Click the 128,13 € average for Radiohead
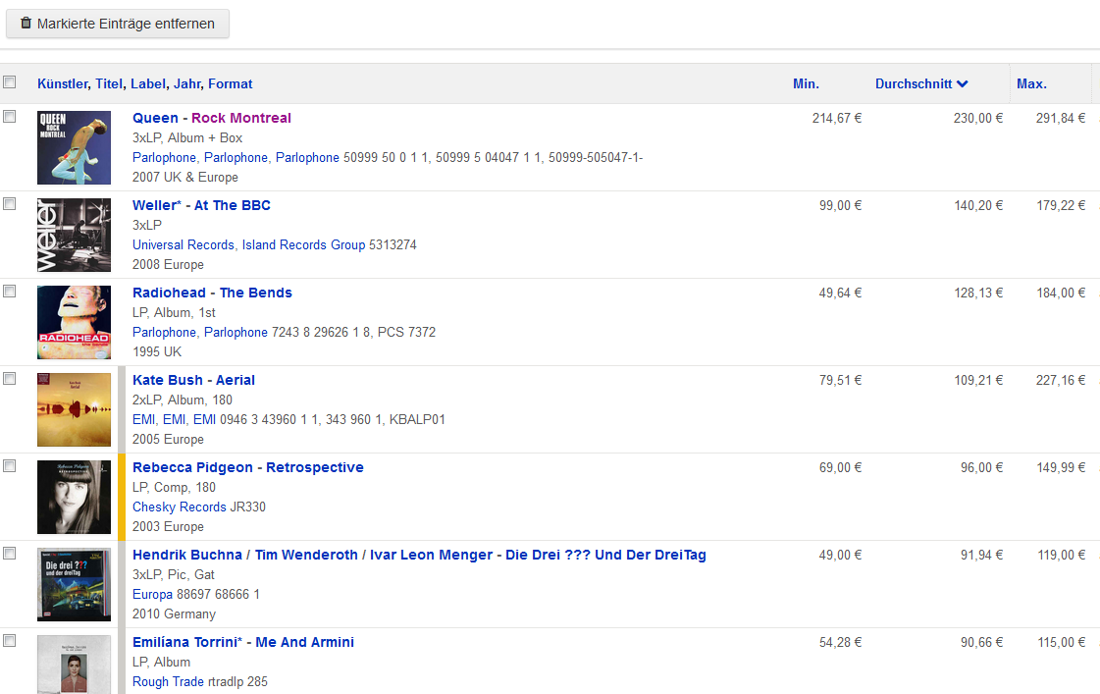The image size is (1100, 694). coord(978,294)
